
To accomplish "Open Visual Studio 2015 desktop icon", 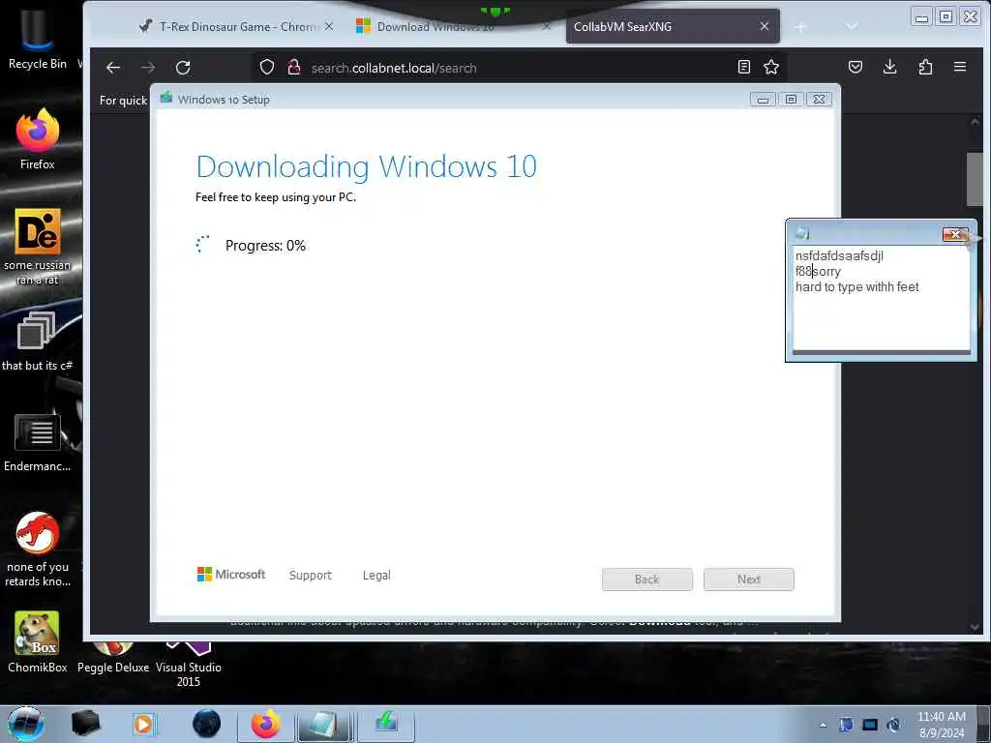I will coord(189,664).
